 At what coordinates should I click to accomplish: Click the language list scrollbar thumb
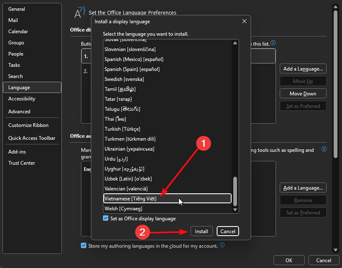(x=235, y=191)
